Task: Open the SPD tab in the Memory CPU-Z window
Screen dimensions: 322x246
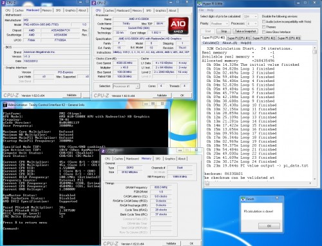Action: point(158,159)
